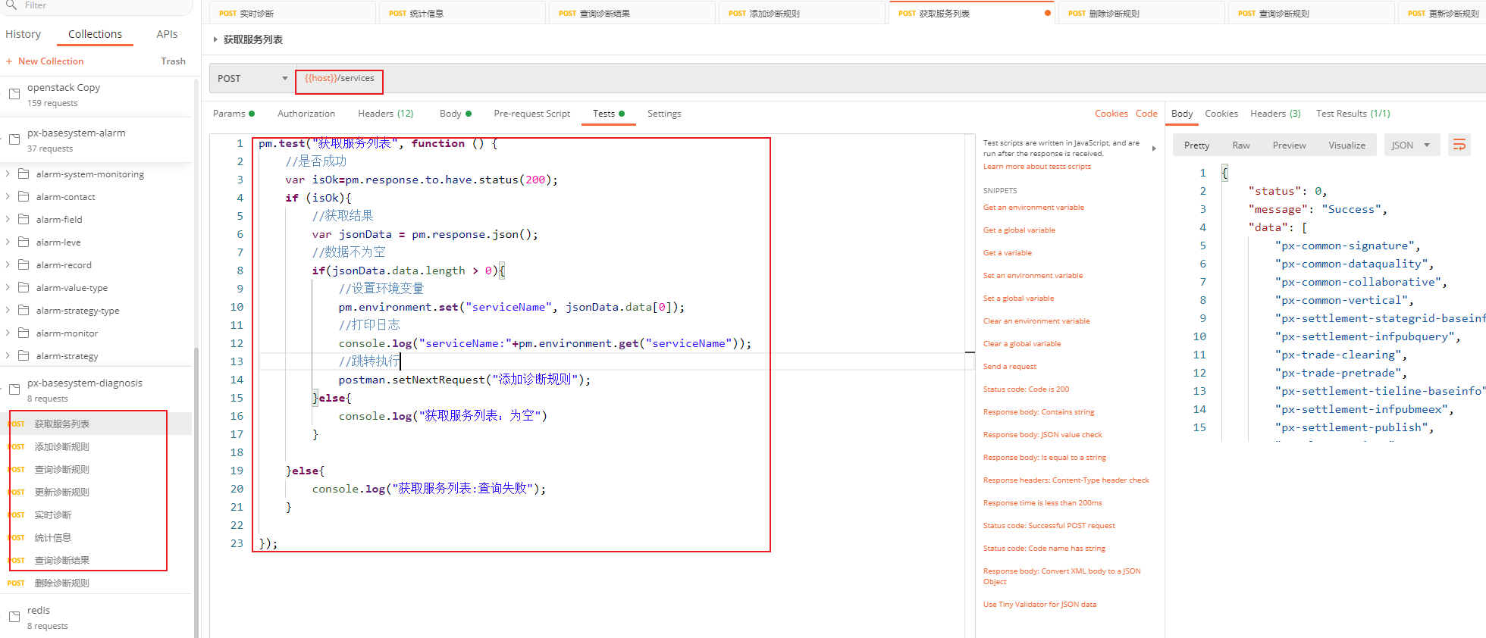The width and height of the screenshot is (1486, 638).
Task: Open the response Cookies tab
Action: pos(1221,114)
